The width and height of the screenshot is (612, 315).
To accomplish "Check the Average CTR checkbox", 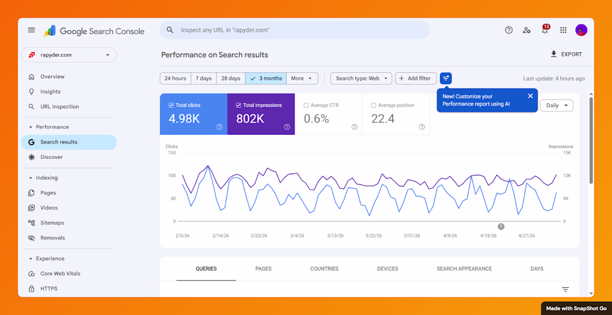I will pos(306,105).
